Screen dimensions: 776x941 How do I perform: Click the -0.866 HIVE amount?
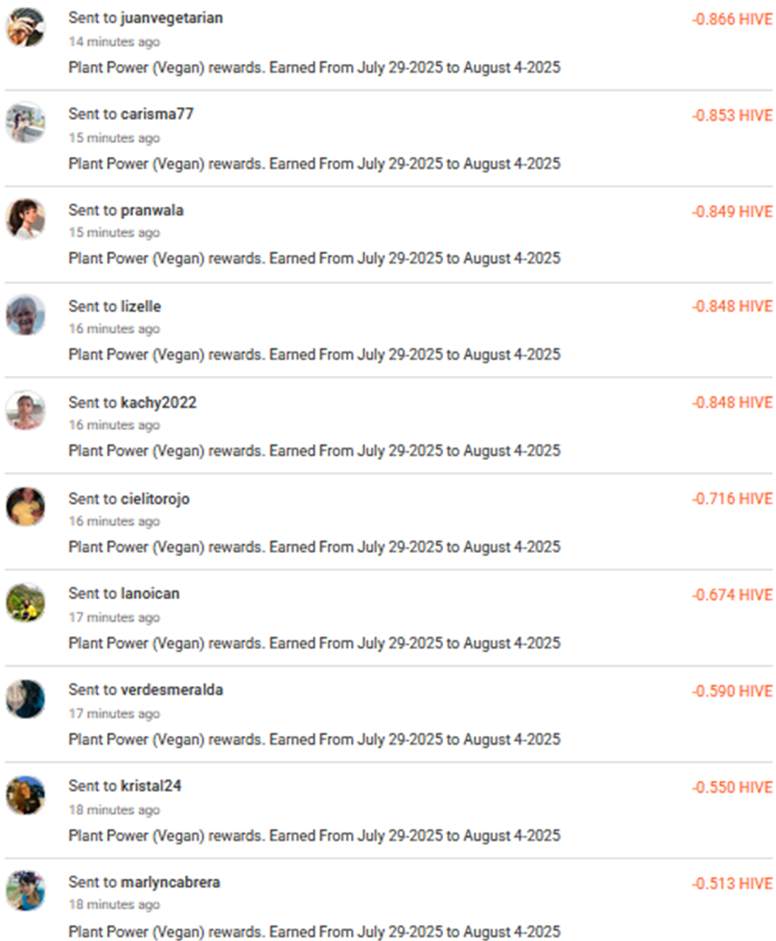coord(732,19)
